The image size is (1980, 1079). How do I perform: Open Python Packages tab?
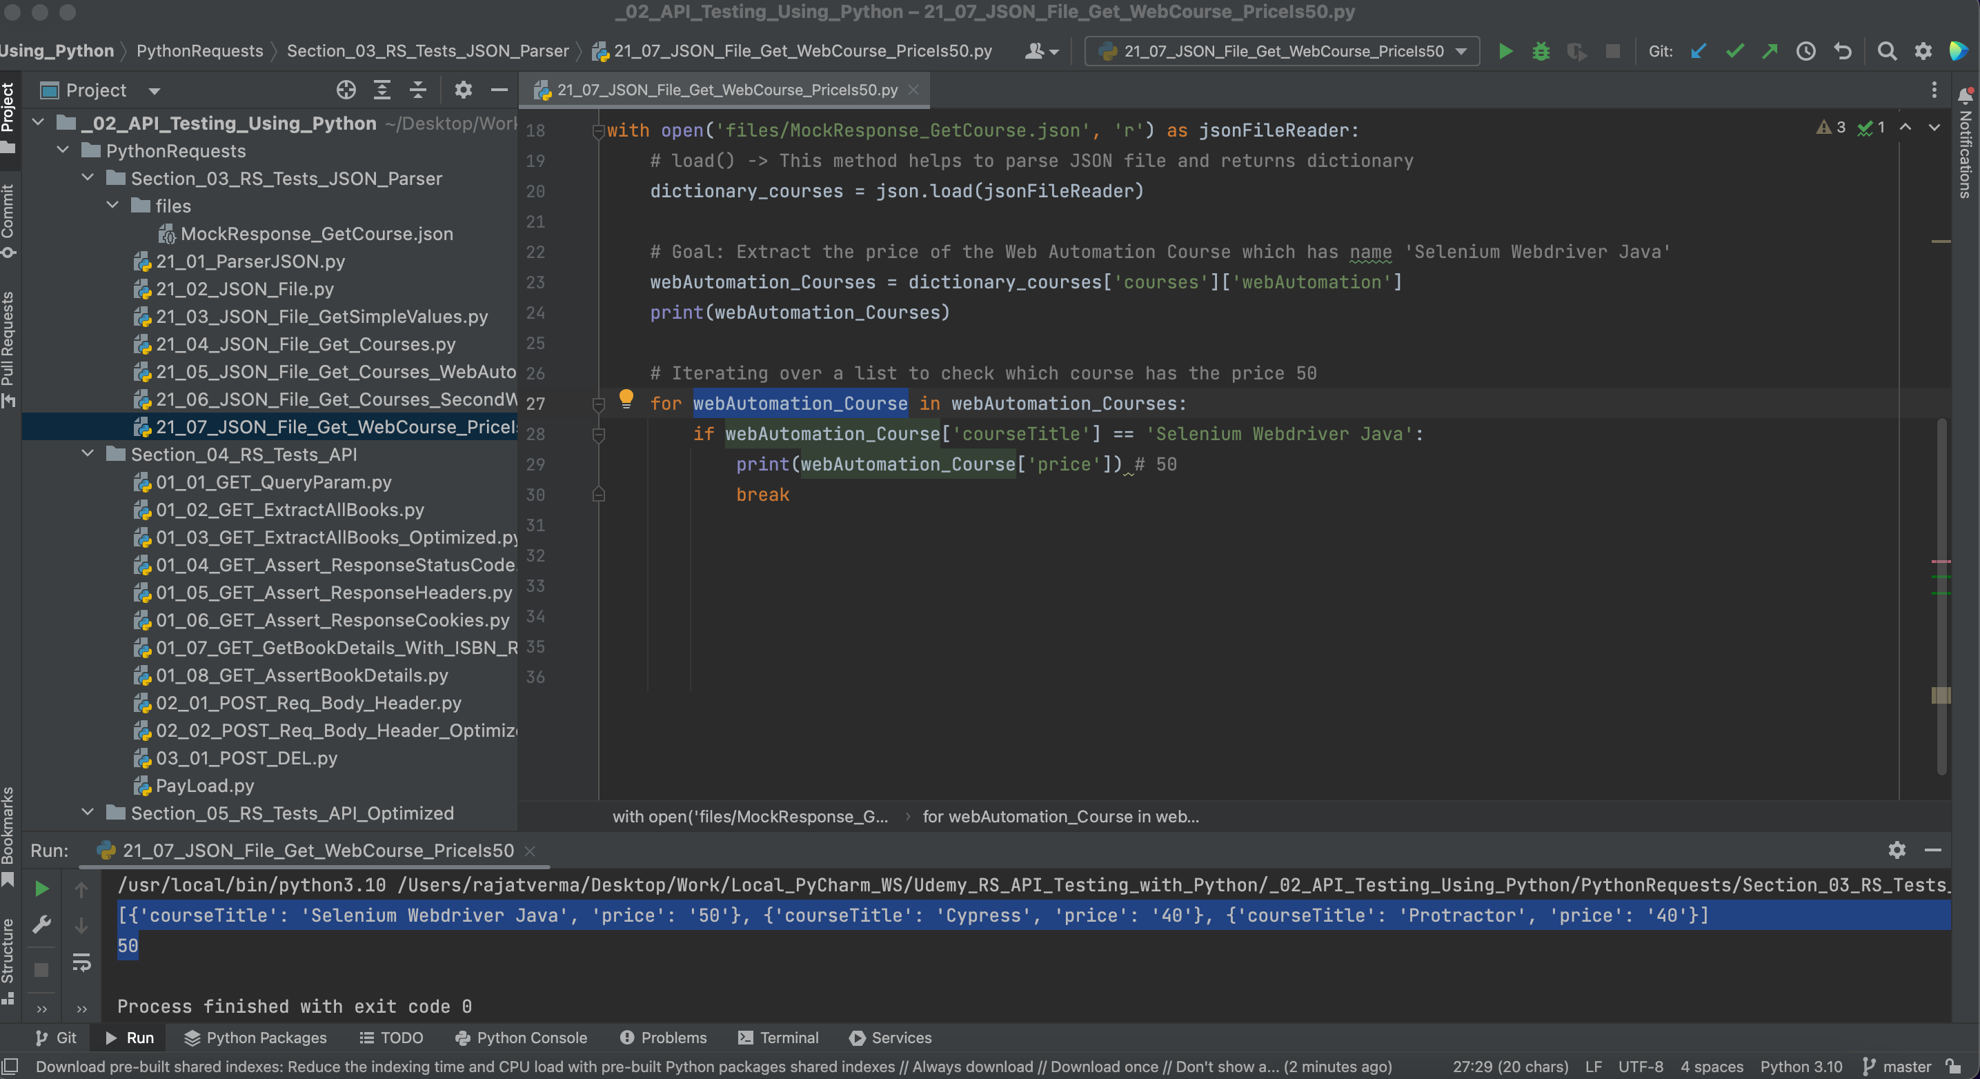click(256, 1038)
